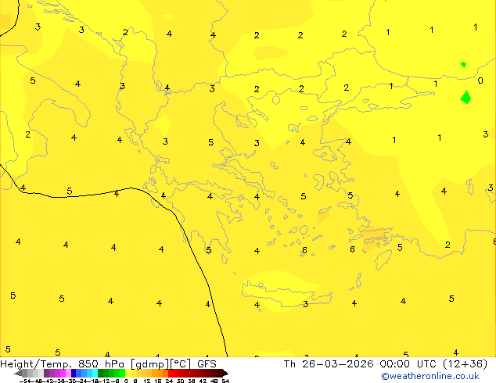
Task: Select the bright green swatch in legend
Action: tap(122, 373)
